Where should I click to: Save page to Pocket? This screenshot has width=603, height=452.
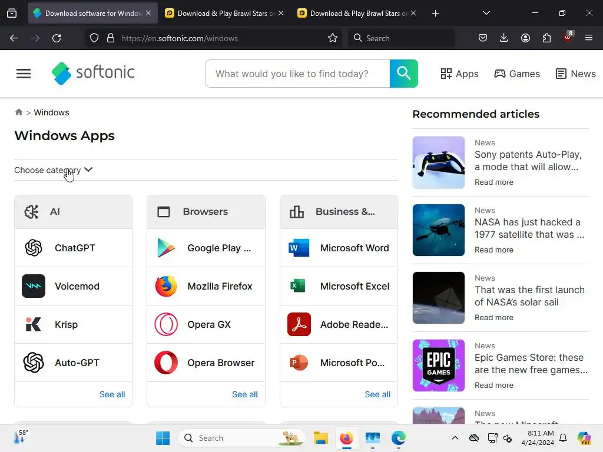pos(483,38)
